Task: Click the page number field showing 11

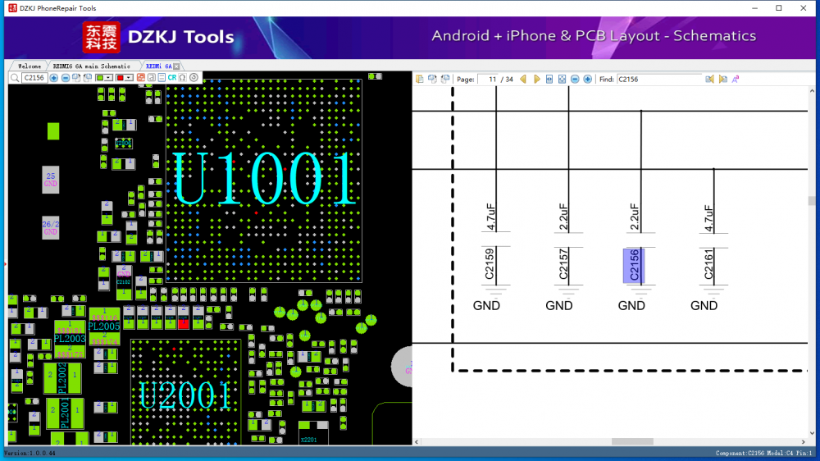Action: pos(489,80)
